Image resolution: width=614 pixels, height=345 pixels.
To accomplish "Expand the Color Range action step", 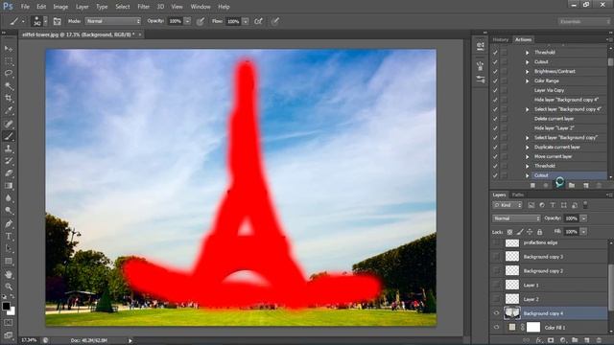I will point(527,80).
